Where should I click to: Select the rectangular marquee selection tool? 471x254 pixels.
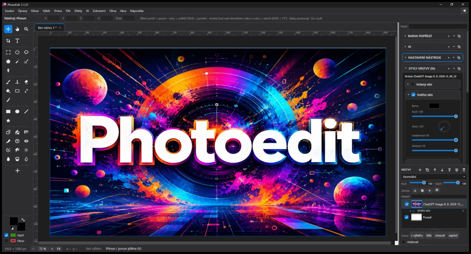pos(8,52)
